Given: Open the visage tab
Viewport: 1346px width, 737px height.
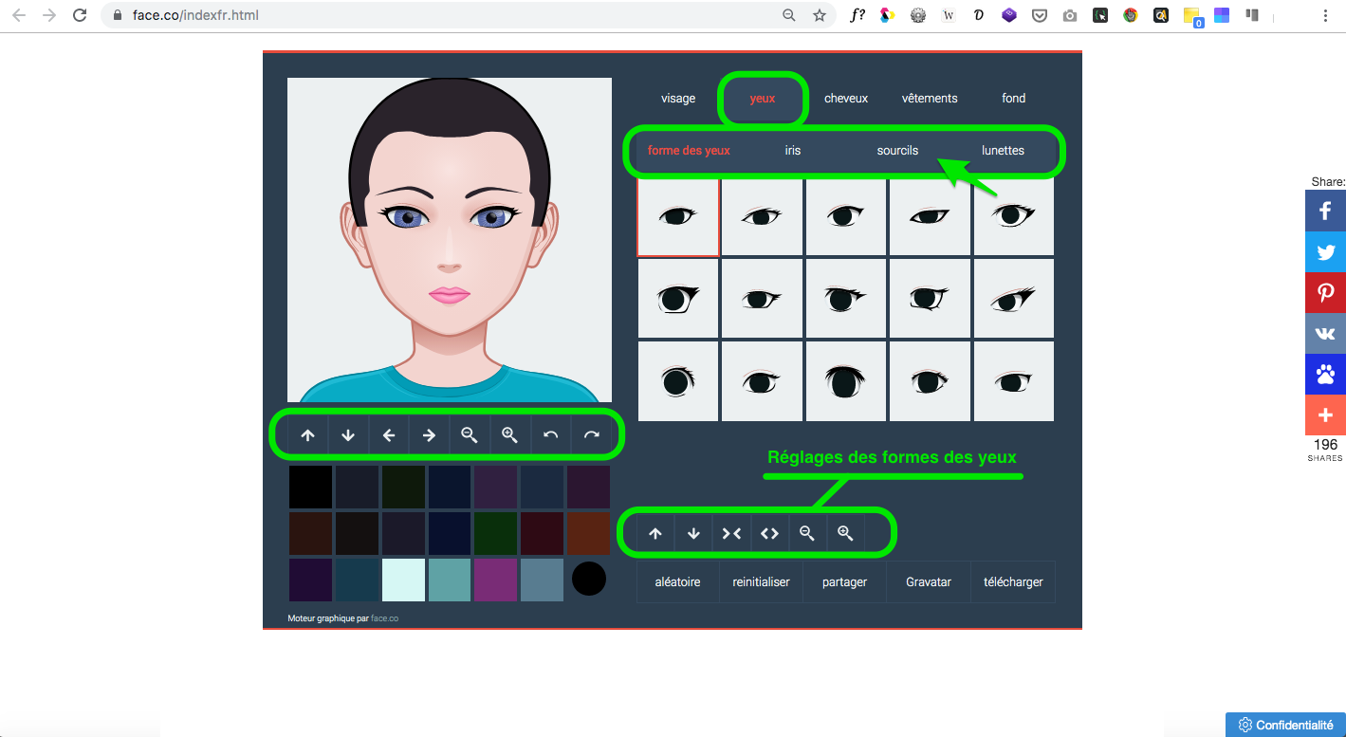Looking at the screenshot, I should point(678,98).
